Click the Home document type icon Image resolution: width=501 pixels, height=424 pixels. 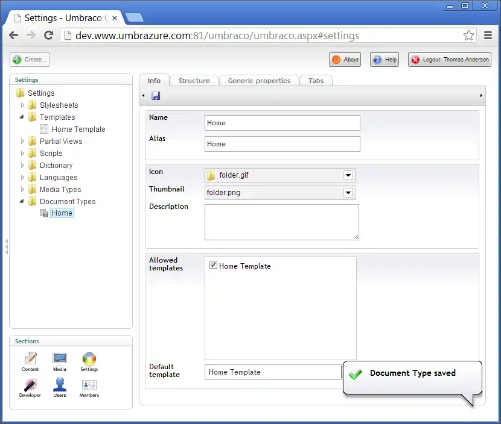click(44, 213)
